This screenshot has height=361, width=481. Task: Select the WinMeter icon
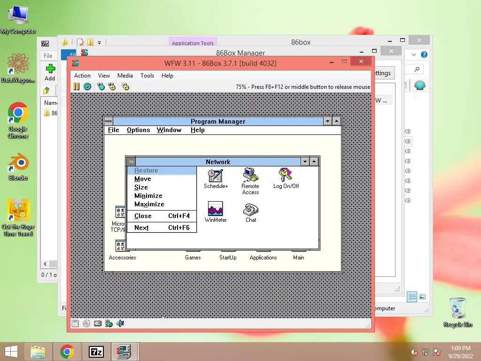pyautogui.click(x=215, y=212)
